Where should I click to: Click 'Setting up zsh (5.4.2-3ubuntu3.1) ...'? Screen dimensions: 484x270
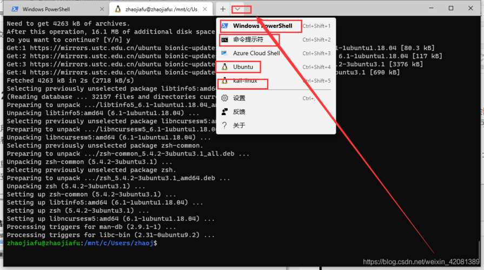[78, 211]
